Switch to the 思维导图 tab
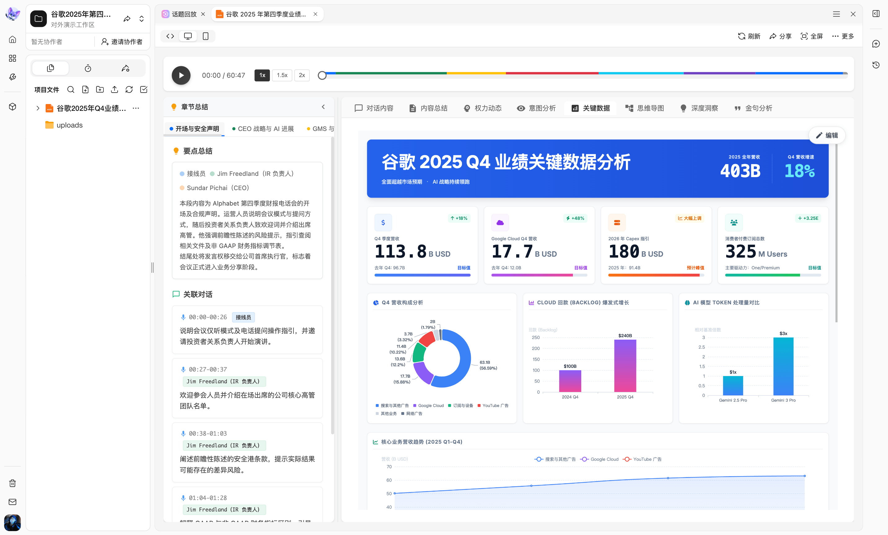The width and height of the screenshot is (888, 535). 644,108
